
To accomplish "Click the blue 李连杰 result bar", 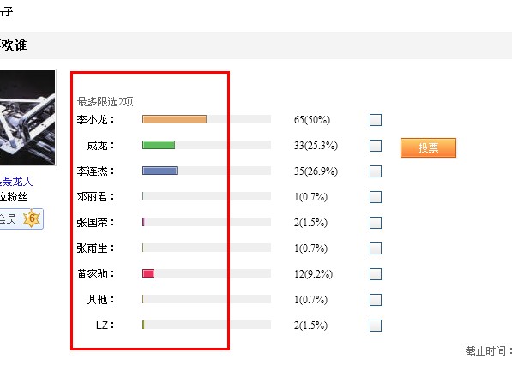I will [x=160, y=171].
